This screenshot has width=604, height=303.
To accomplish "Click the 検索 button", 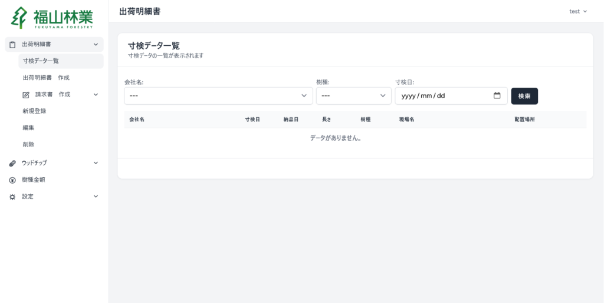I will point(524,96).
